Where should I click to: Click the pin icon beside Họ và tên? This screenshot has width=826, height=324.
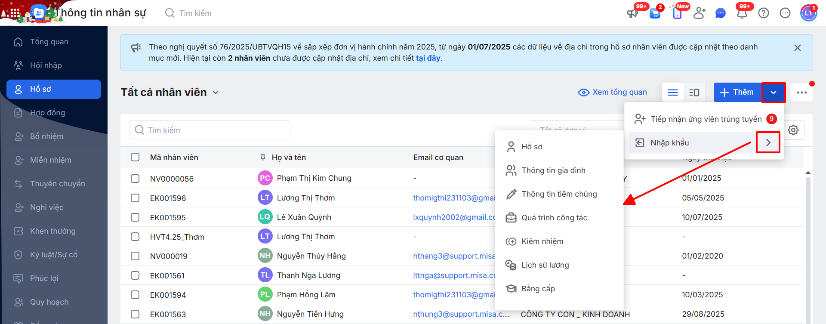[x=263, y=157]
